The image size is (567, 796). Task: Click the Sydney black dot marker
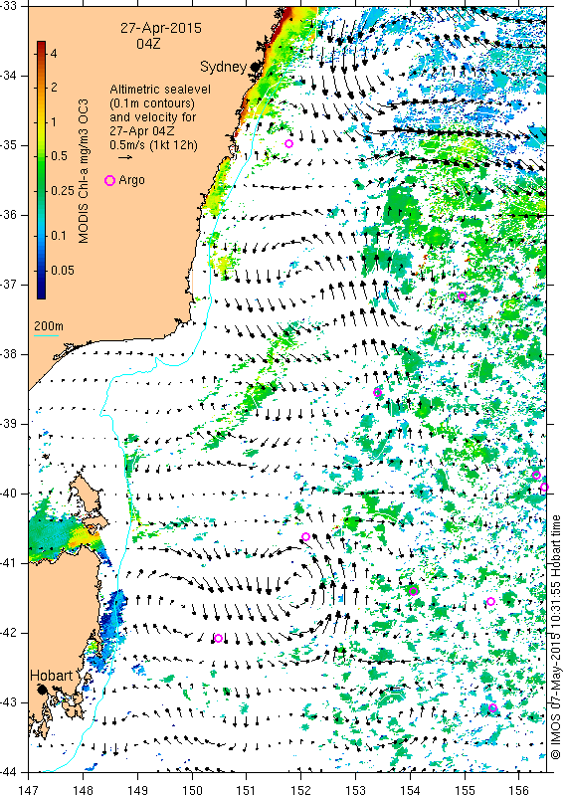tap(254, 66)
